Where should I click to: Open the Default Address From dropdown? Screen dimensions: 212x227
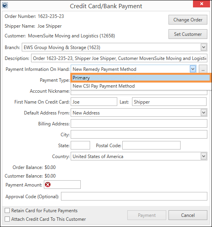[203, 113]
